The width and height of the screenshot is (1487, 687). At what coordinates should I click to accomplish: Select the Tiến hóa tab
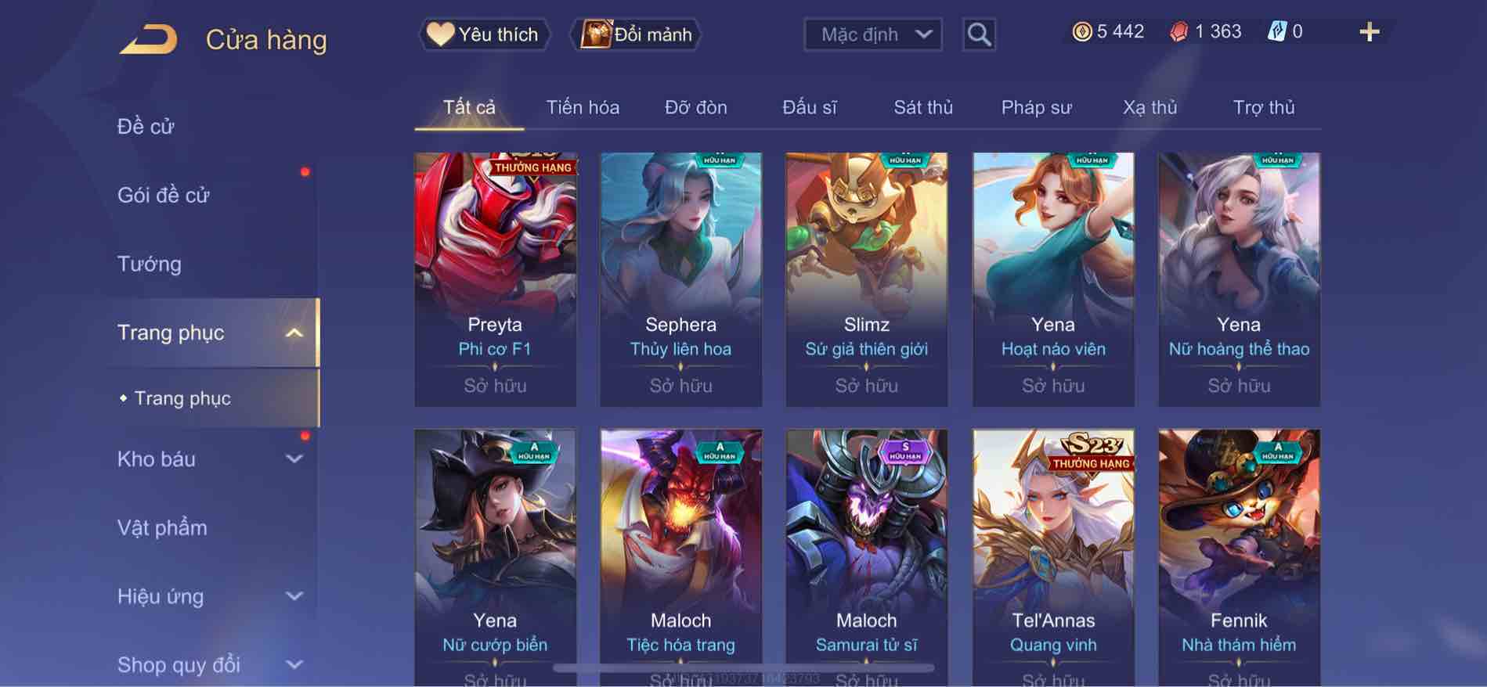583,107
